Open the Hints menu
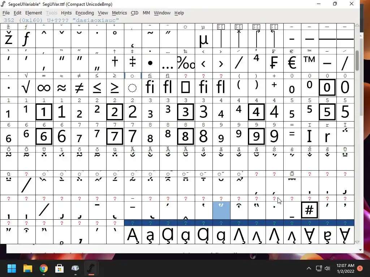370x277 pixels. (66, 13)
